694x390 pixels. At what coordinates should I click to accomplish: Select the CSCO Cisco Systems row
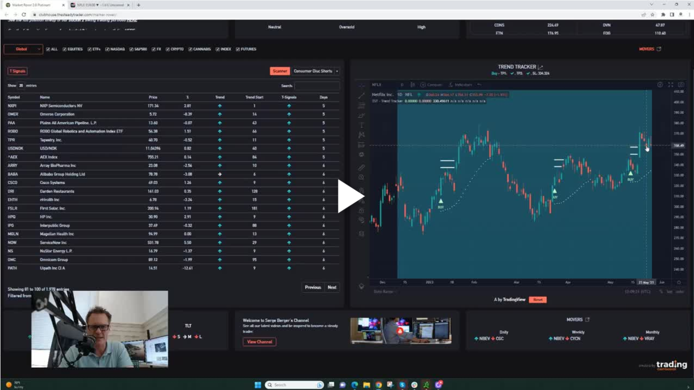(173, 183)
